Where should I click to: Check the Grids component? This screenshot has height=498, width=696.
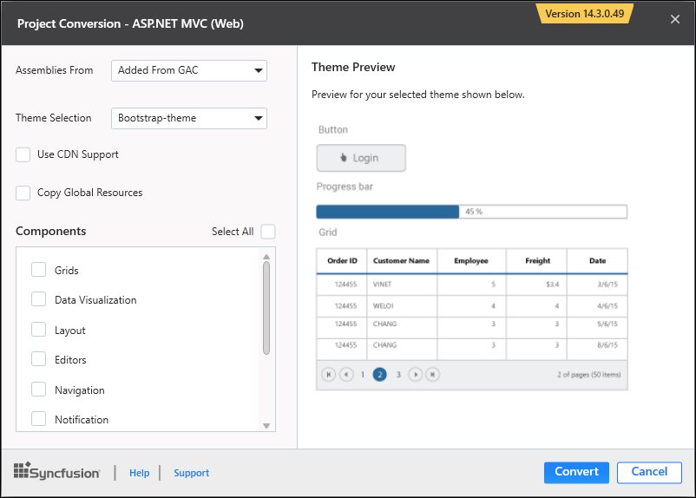point(38,270)
